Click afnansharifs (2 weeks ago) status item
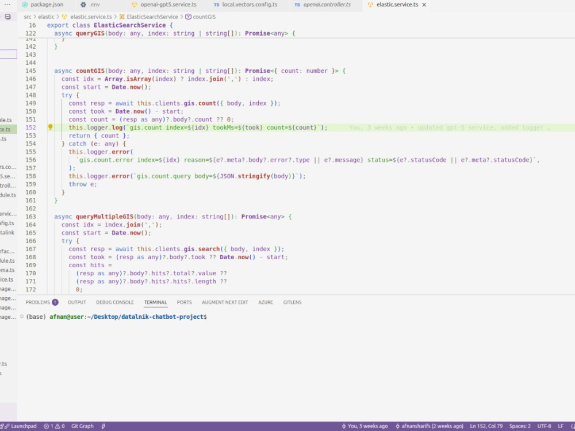 (x=429, y=426)
